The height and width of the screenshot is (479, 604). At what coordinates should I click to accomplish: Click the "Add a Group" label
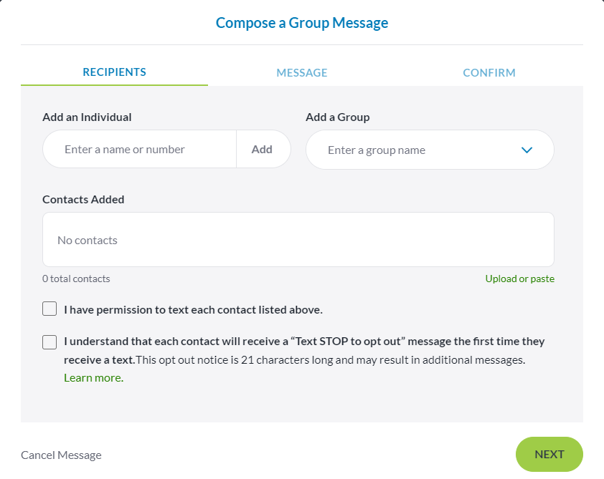(337, 117)
